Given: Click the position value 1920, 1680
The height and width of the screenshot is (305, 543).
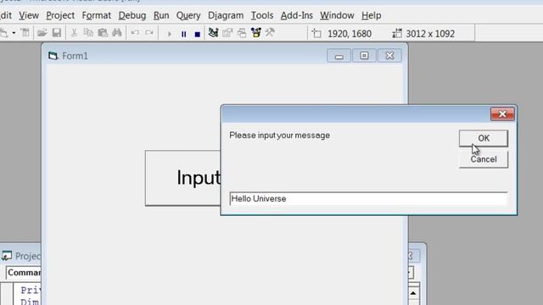Looking at the screenshot, I should click(x=350, y=34).
